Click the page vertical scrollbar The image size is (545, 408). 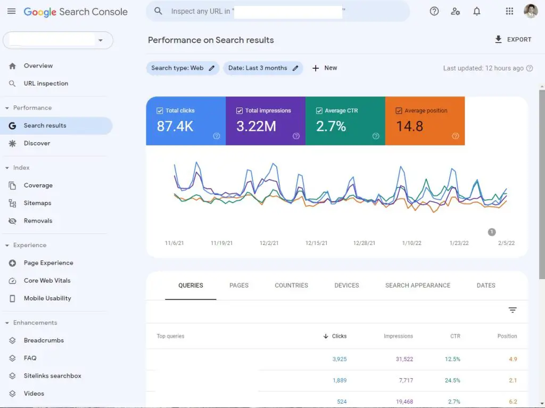tap(542, 184)
